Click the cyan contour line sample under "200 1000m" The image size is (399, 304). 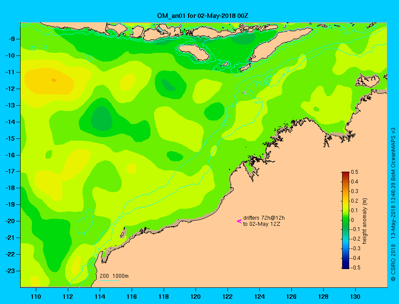(x=109, y=280)
